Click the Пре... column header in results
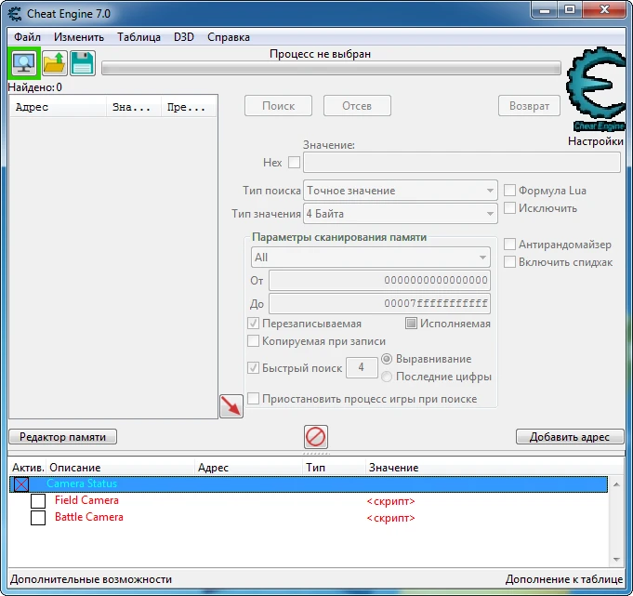Screen dimensions: 633x596 pyautogui.click(x=189, y=107)
